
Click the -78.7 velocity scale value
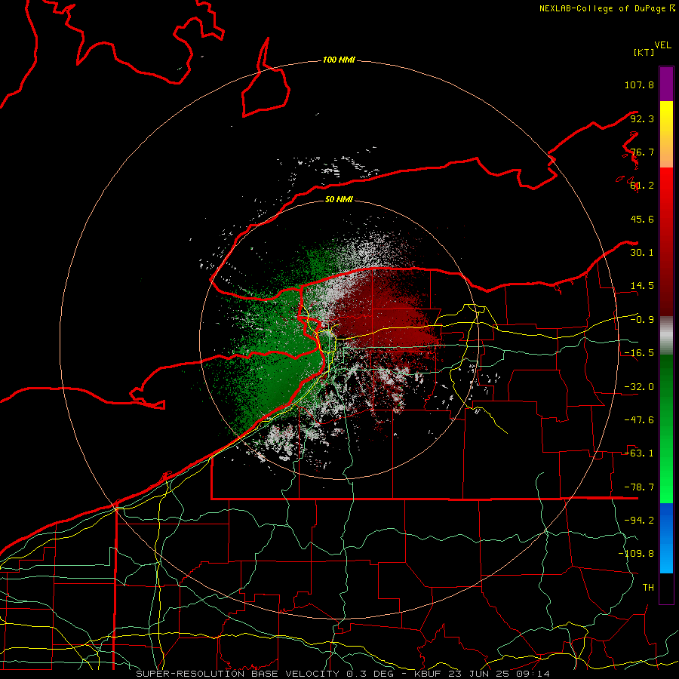[x=639, y=487]
